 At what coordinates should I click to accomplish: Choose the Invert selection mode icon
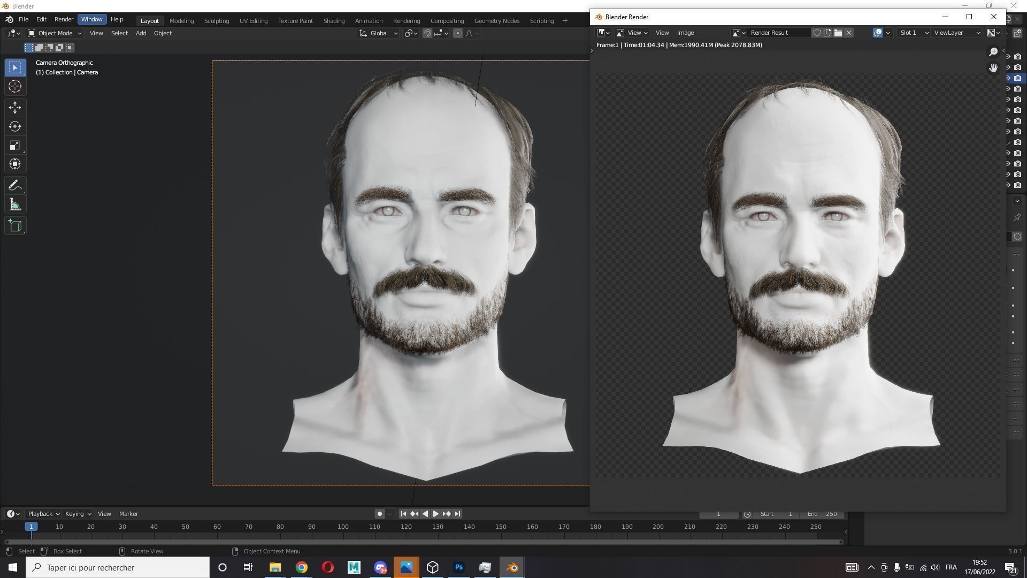pyautogui.click(x=59, y=48)
